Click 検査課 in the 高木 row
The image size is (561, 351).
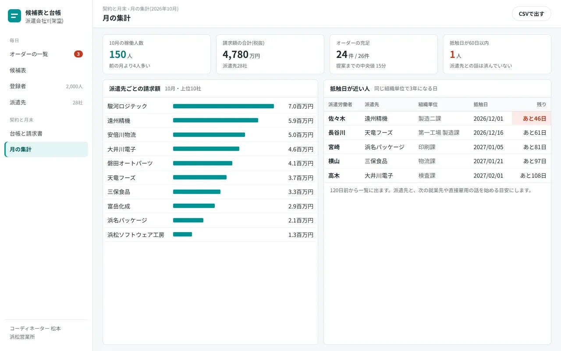pyautogui.click(x=427, y=175)
